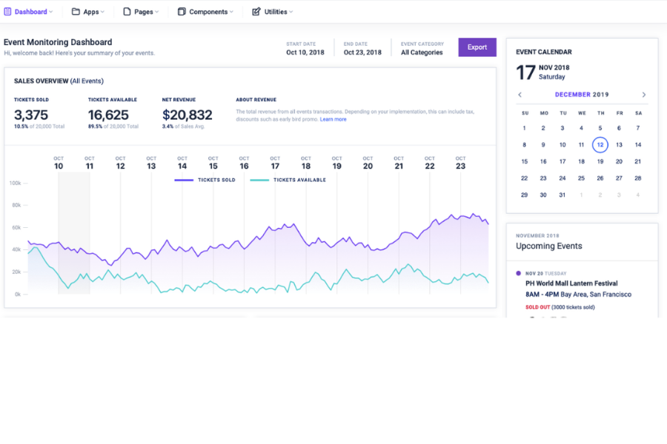Select December 18 in calendar
667x444 pixels.
point(581,161)
